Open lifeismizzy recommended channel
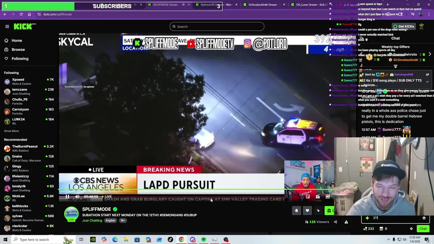 (x=29, y=178)
